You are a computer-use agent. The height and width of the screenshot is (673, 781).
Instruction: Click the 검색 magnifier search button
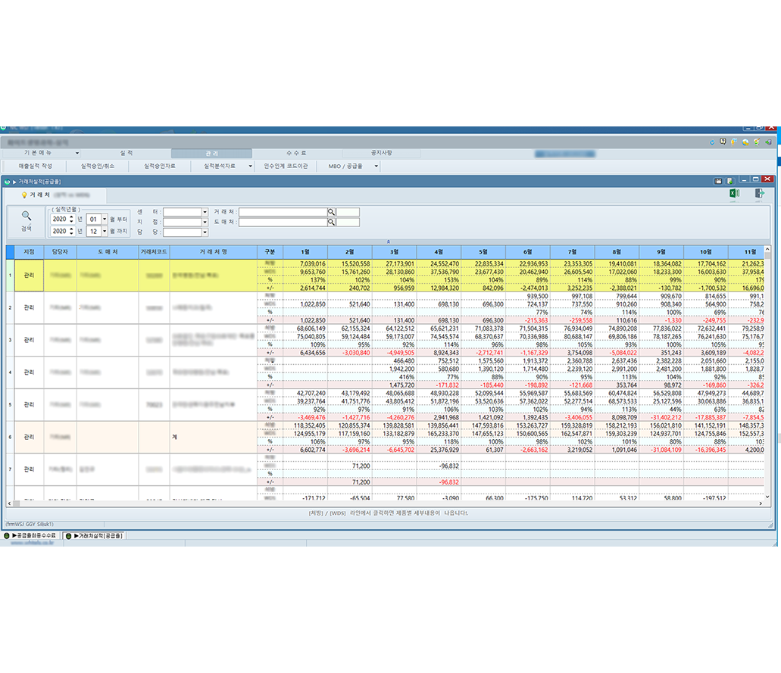tap(27, 220)
